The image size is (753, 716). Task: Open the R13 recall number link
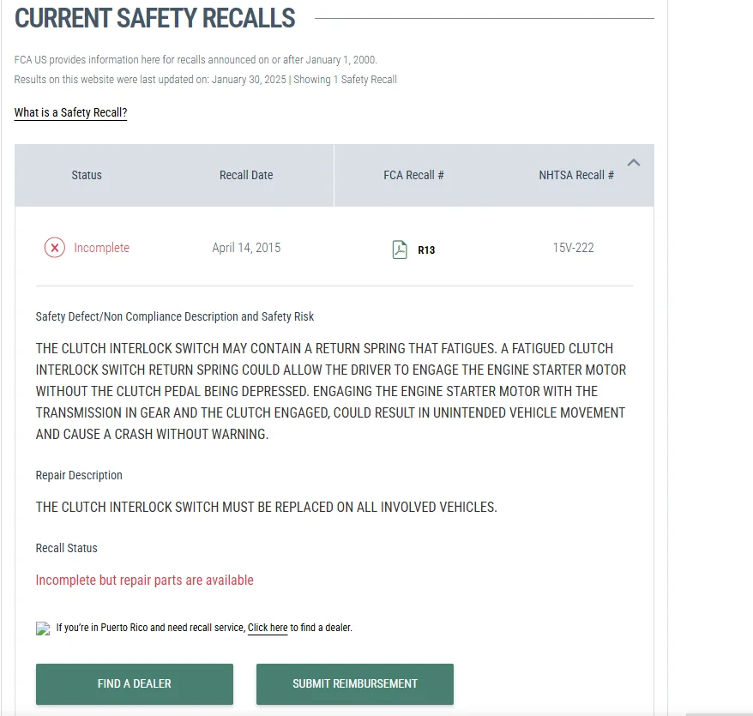click(x=426, y=250)
